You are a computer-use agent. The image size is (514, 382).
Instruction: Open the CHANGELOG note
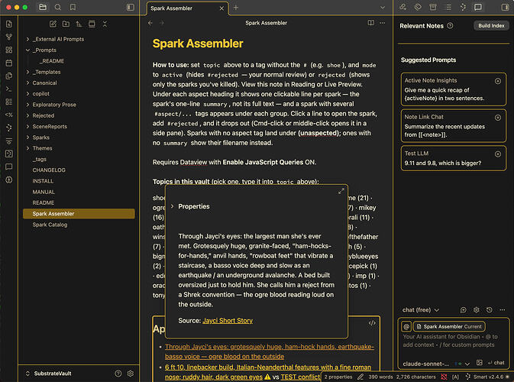(49, 170)
